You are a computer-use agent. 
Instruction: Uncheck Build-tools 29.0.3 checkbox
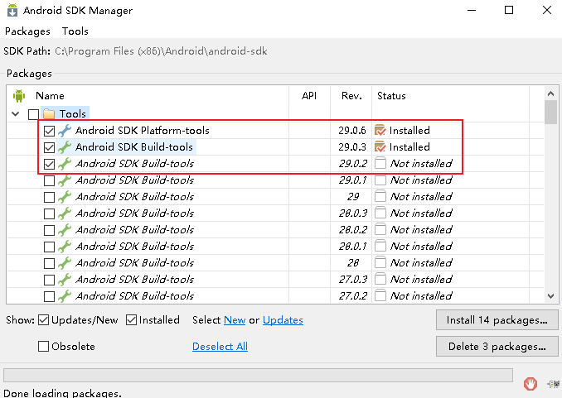49,147
